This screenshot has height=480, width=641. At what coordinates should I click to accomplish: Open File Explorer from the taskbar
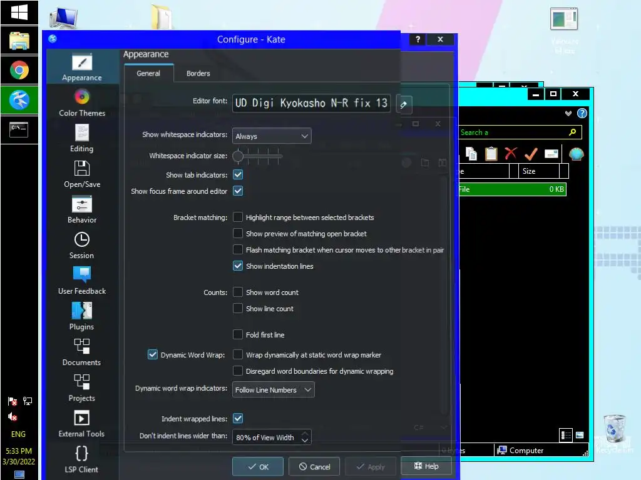[x=19, y=41]
